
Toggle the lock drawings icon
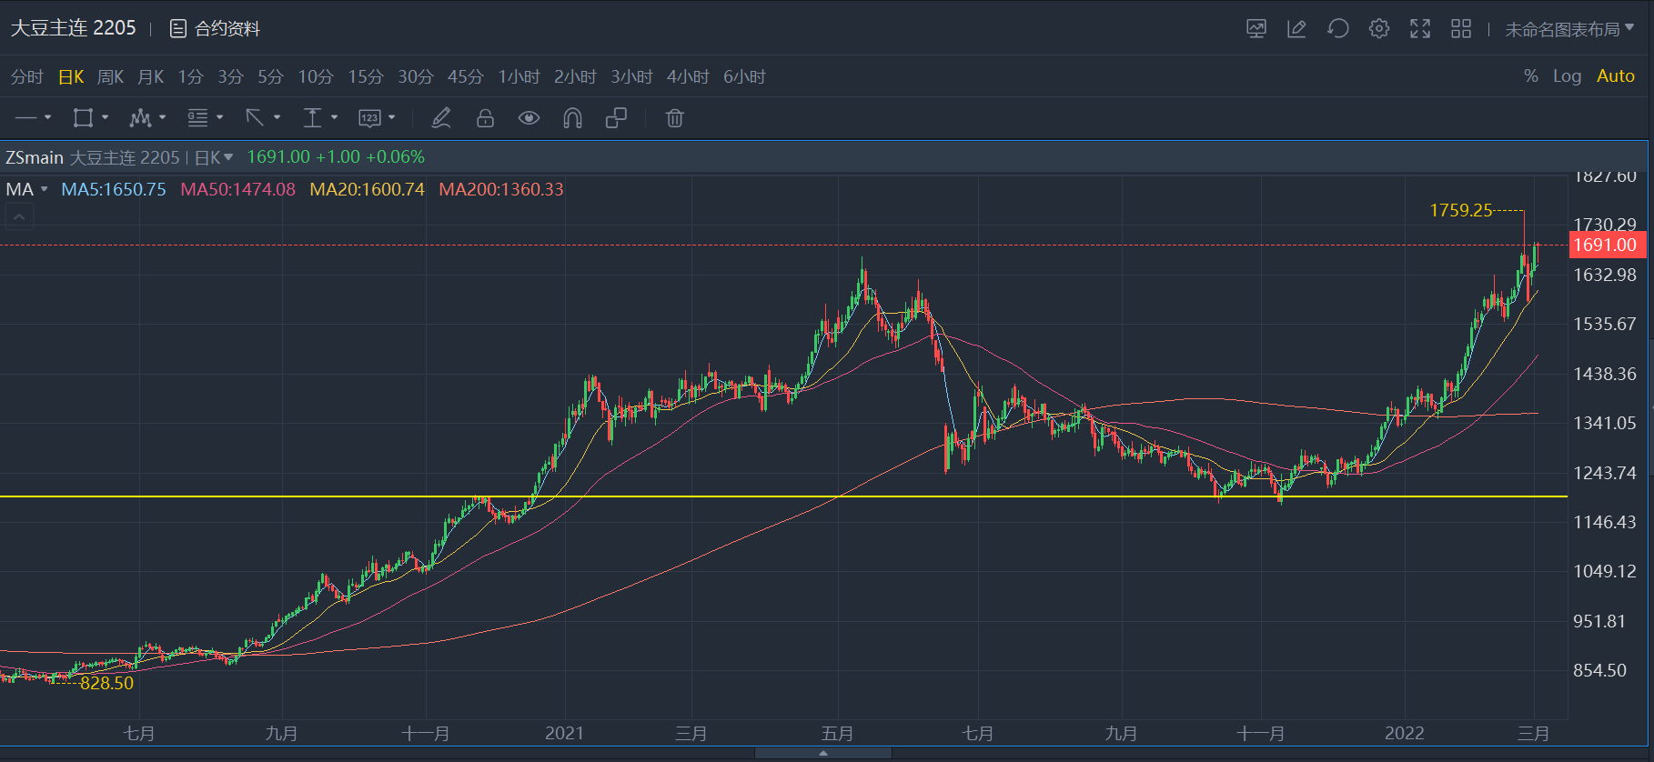click(485, 118)
